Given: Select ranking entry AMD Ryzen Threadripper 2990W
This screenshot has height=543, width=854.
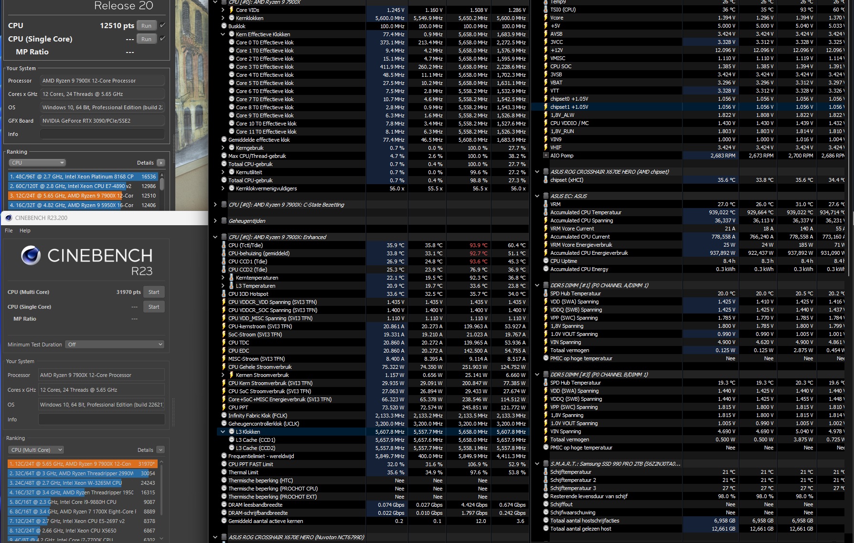Looking at the screenshot, I should point(83,473).
